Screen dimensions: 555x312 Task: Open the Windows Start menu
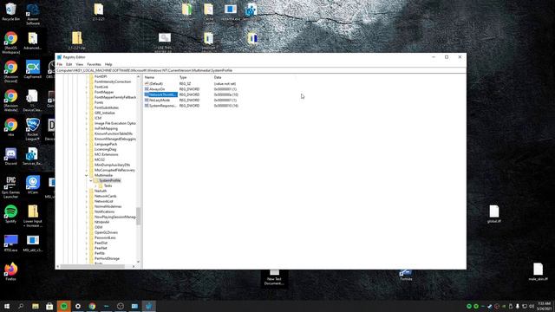(7, 306)
